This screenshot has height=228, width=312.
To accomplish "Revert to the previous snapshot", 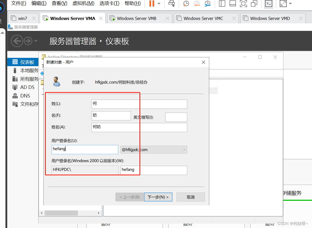I will (x=197, y=3).
